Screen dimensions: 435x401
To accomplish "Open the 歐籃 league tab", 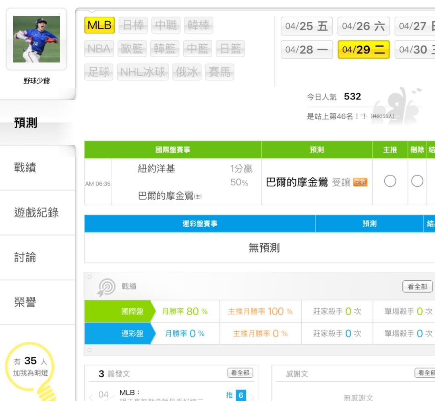I will coord(132,49).
